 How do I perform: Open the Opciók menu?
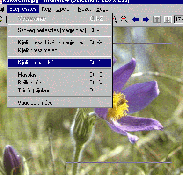[x=64, y=9]
